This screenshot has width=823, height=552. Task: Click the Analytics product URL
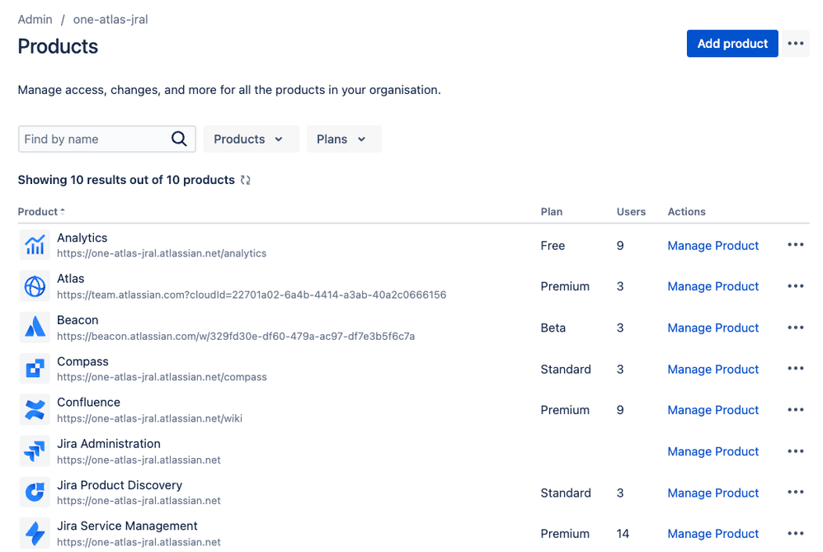click(x=162, y=253)
